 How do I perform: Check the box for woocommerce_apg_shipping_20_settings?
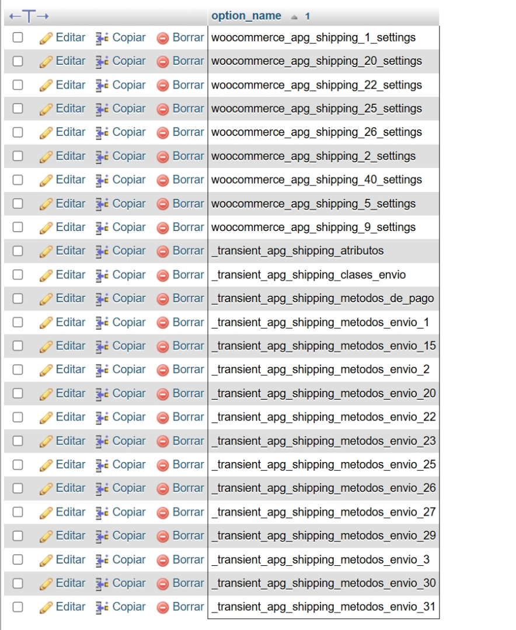(18, 61)
